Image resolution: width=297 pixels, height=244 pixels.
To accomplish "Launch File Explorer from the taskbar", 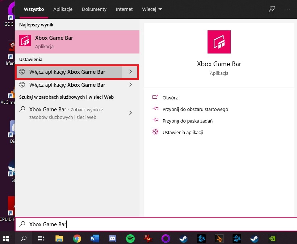I will (x=59, y=238).
